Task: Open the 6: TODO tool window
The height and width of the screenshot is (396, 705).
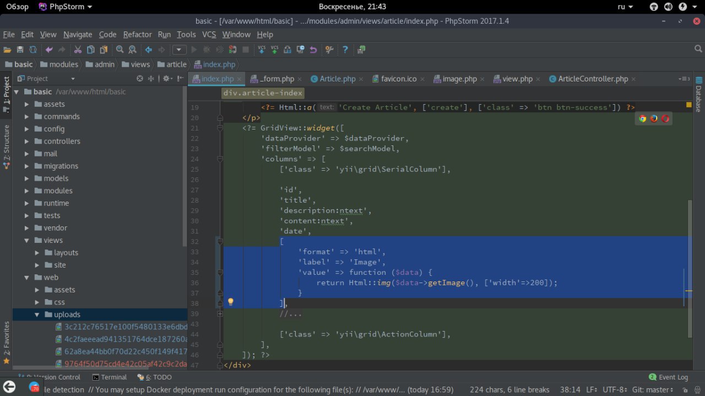Action: pos(155,377)
